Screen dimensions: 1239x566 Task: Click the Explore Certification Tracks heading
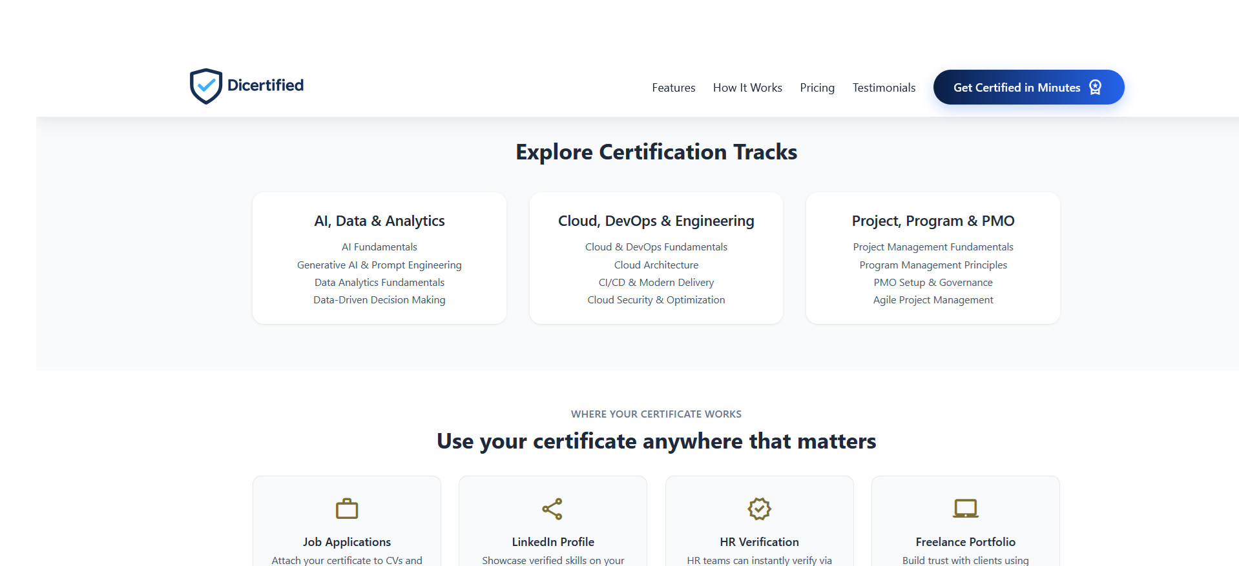point(656,152)
